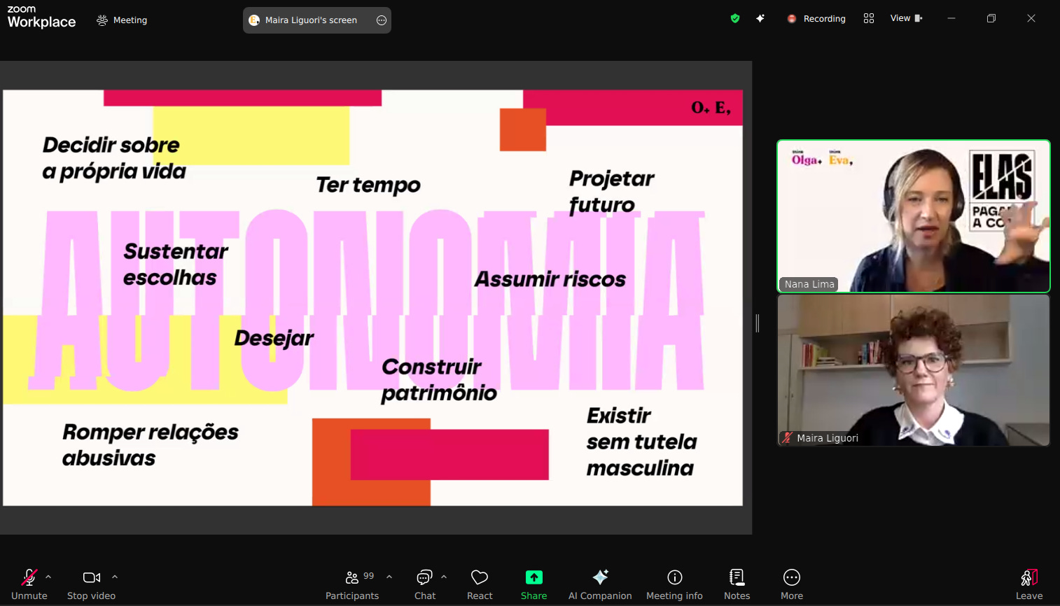
Task: Unmute the microphone
Action: point(29,584)
